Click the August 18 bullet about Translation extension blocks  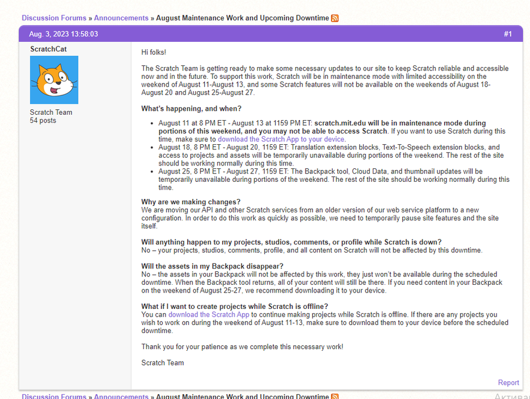coord(331,155)
